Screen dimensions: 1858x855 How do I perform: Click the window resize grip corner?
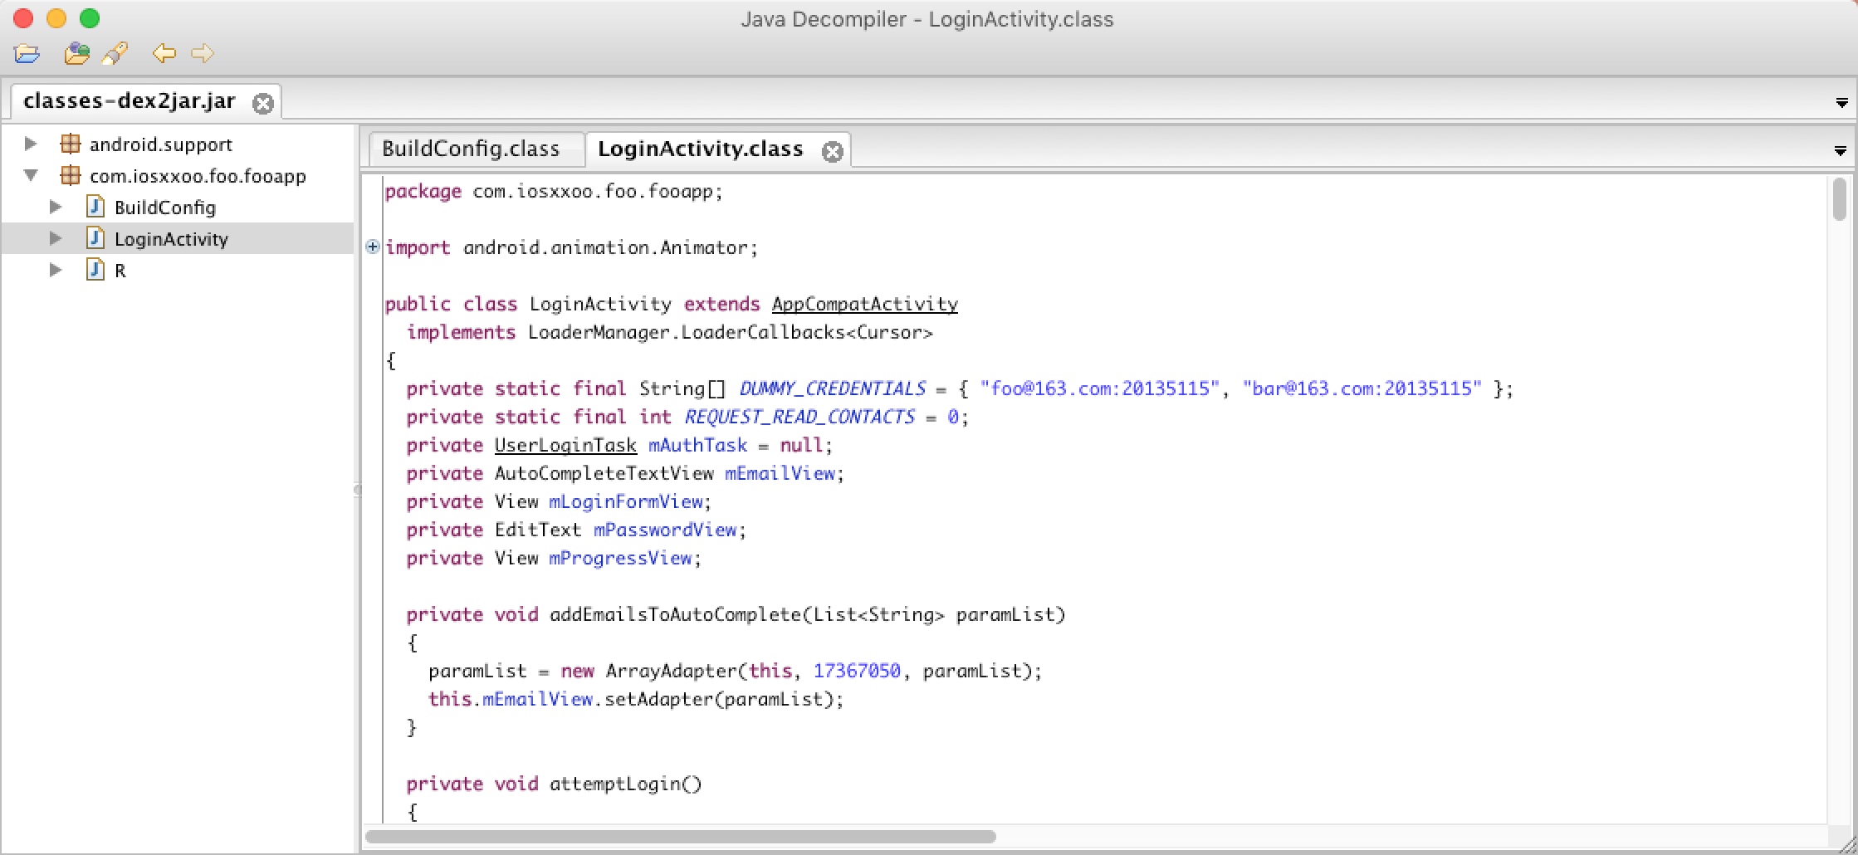coord(1847,843)
